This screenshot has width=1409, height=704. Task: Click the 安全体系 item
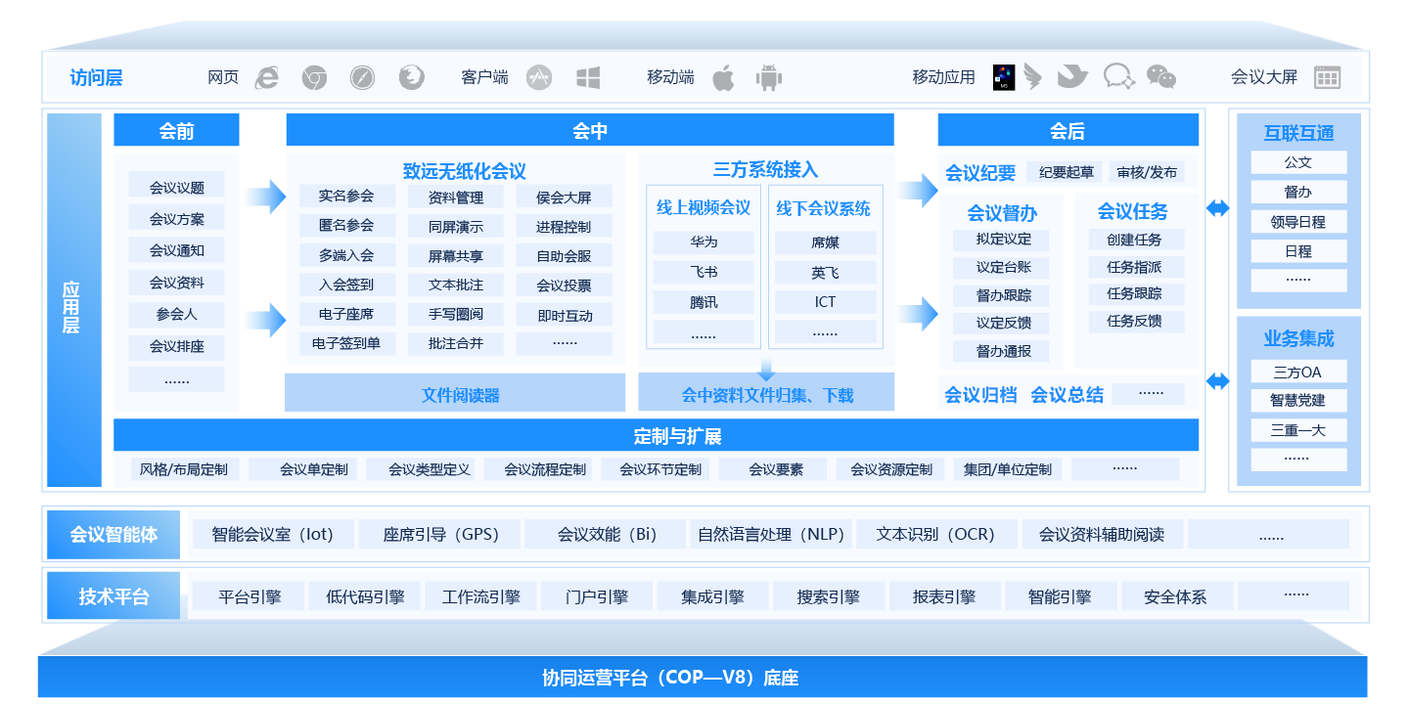[1176, 596]
